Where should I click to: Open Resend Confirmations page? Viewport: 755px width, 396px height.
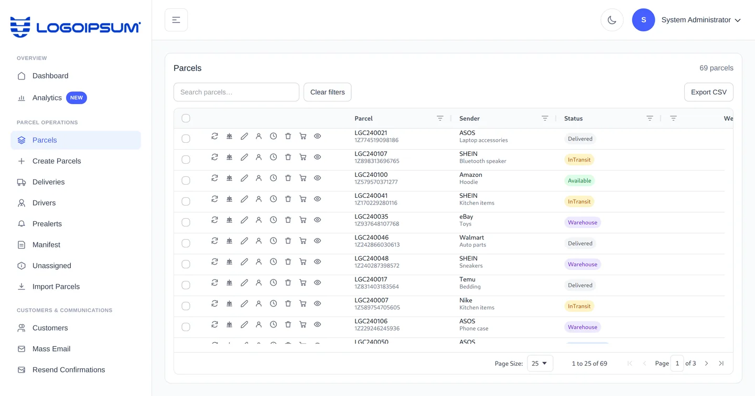pyautogui.click(x=75, y=370)
